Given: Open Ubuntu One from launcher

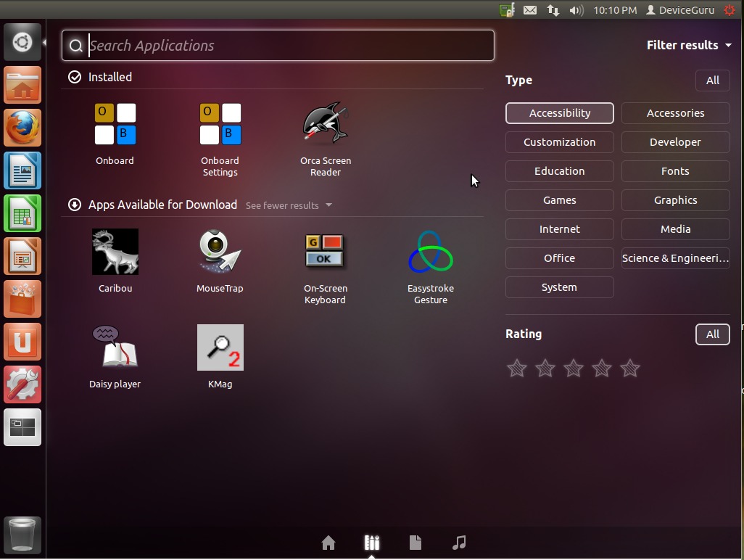Looking at the screenshot, I should tap(22, 341).
